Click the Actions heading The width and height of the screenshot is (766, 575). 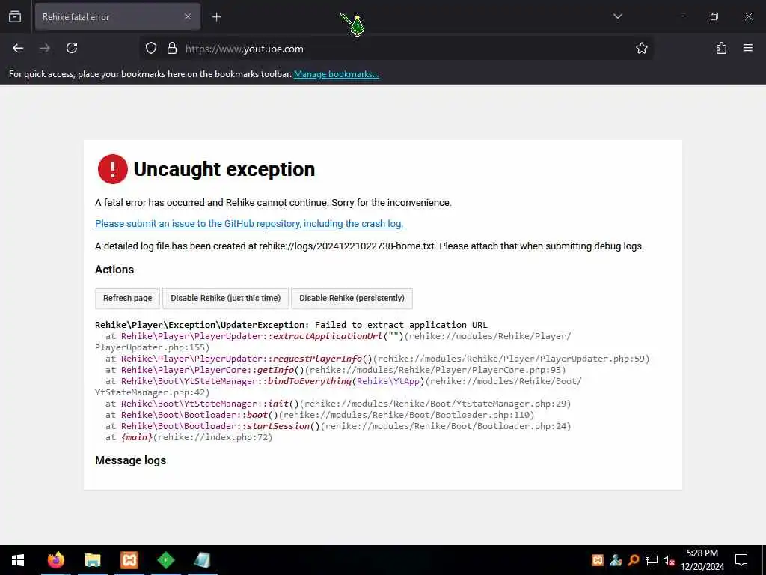(114, 270)
